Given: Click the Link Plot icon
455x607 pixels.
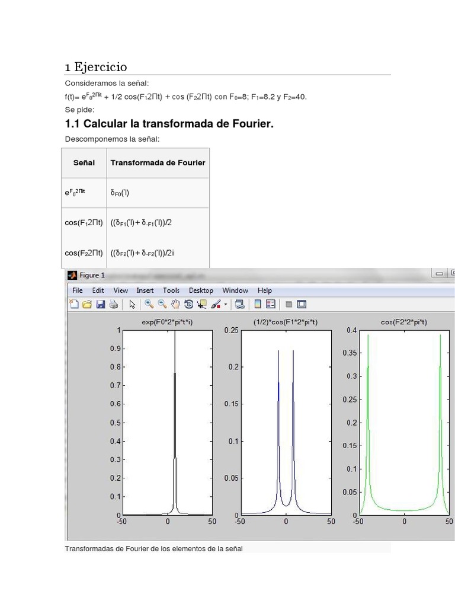Looking at the screenshot, I should coord(240,304).
